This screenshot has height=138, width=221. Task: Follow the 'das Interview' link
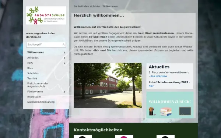coord(158,76)
